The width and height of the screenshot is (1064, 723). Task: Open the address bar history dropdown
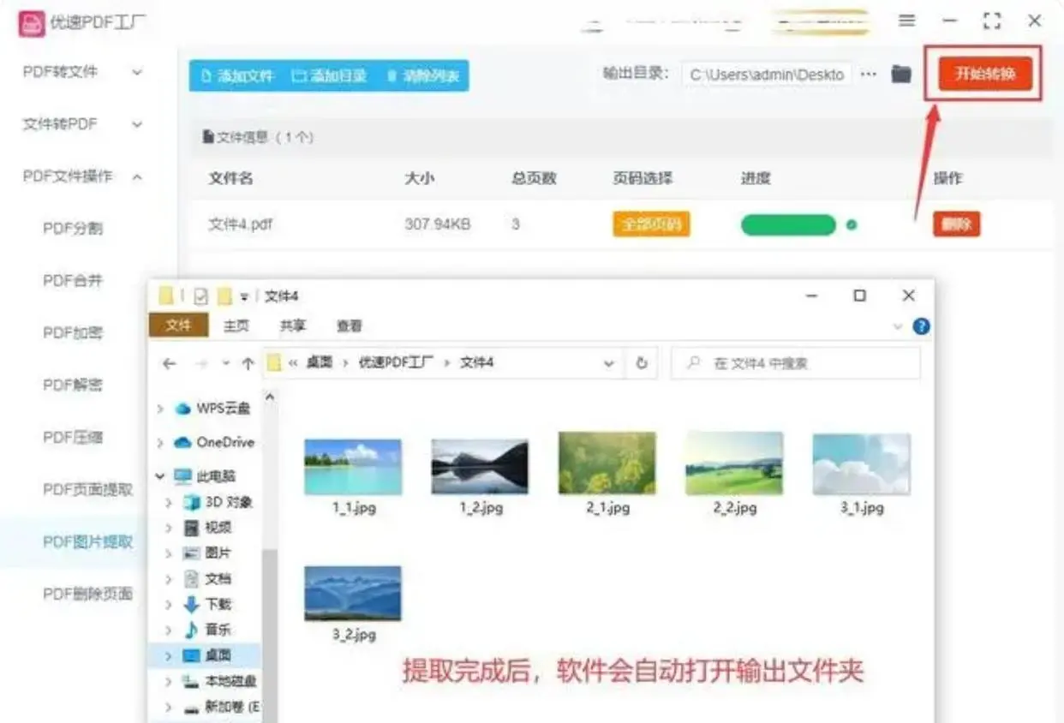pyautogui.click(x=609, y=363)
